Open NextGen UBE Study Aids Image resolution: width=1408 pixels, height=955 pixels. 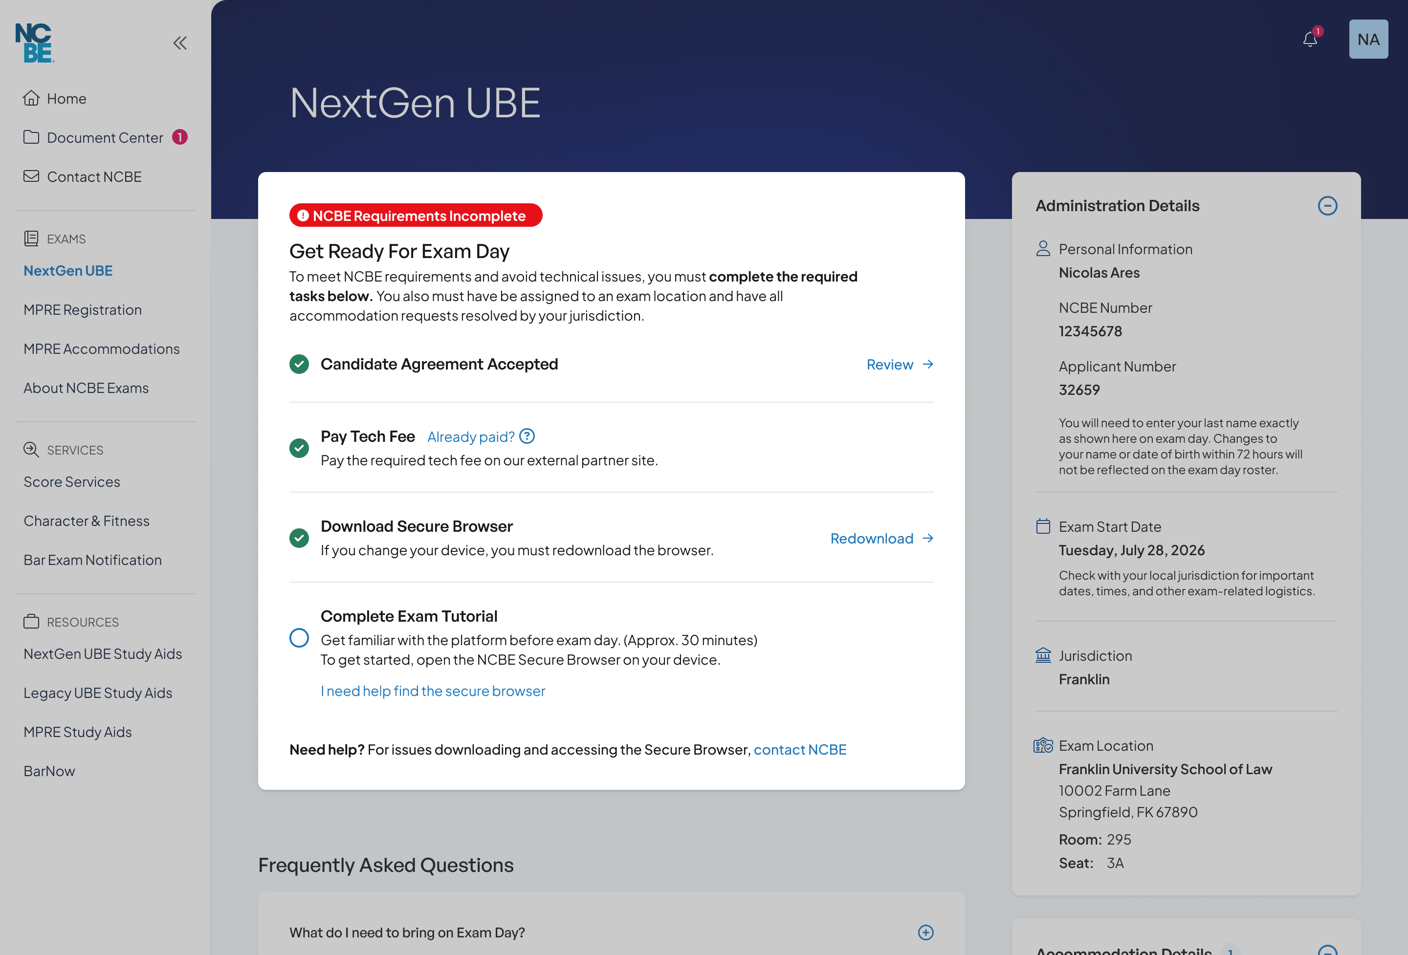pyautogui.click(x=102, y=654)
